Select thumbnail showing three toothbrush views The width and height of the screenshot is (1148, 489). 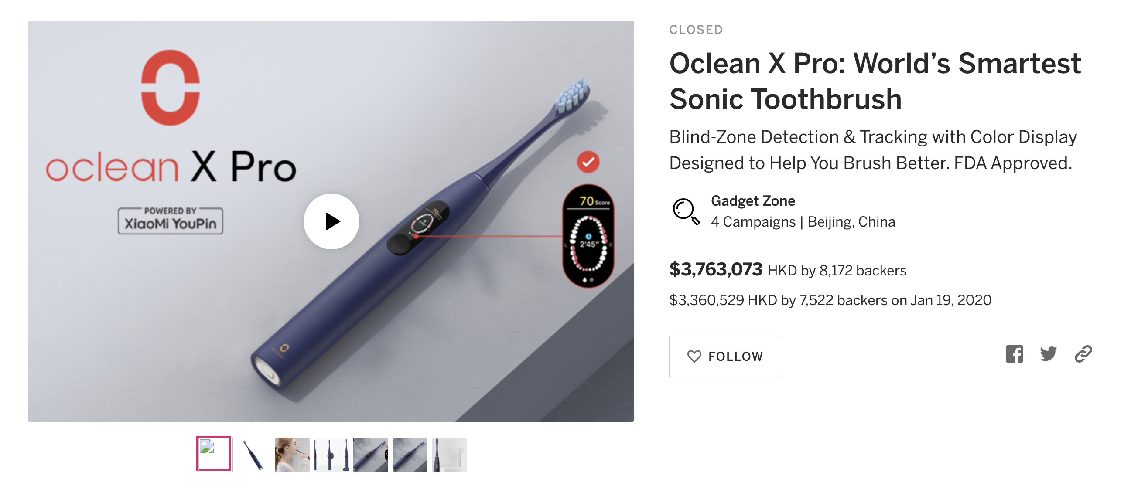click(331, 455)
